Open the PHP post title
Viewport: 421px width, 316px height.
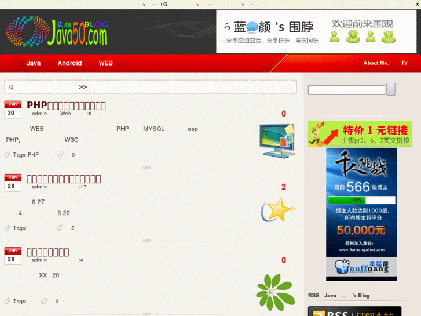[x=67, y=106]
